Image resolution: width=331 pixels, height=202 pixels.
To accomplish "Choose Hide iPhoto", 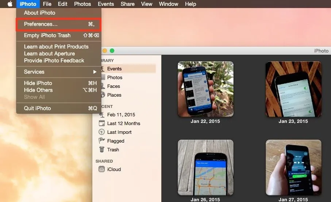I will (59, 83).
